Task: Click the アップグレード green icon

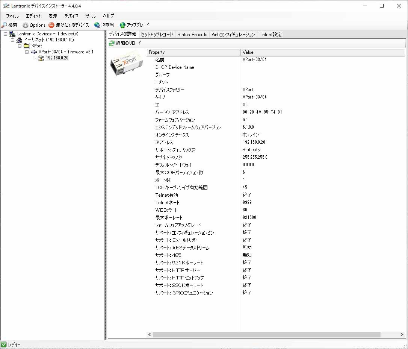Action: point(122,25)
